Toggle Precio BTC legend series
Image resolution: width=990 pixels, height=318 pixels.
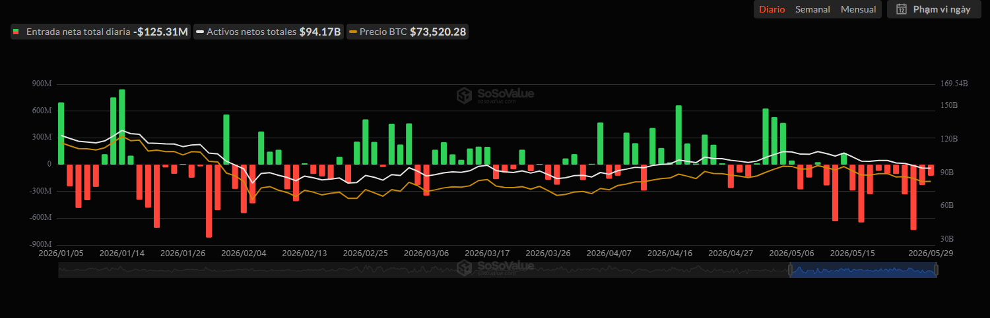click(407, 32)
